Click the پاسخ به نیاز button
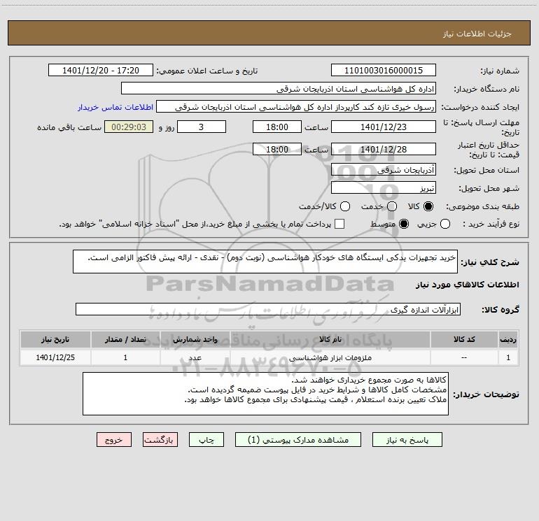This screenshot has height=521, width=539. [x=407, y=440]
